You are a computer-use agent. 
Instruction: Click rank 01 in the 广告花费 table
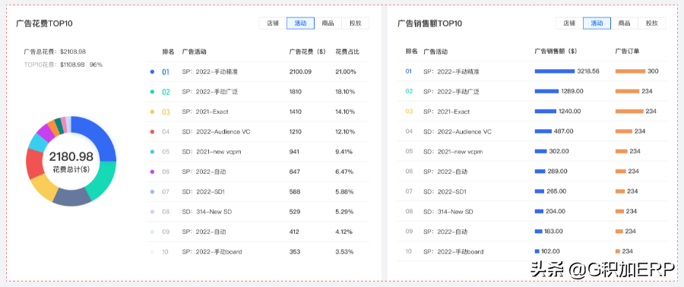(x=166, y=72)
